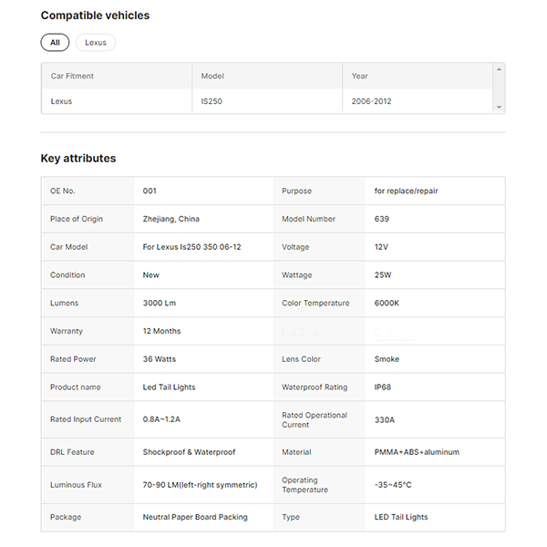This screenshot has height=547, width=547.
Task: Click the 2006-2012 year cell
Action: [x=371, y=101]
